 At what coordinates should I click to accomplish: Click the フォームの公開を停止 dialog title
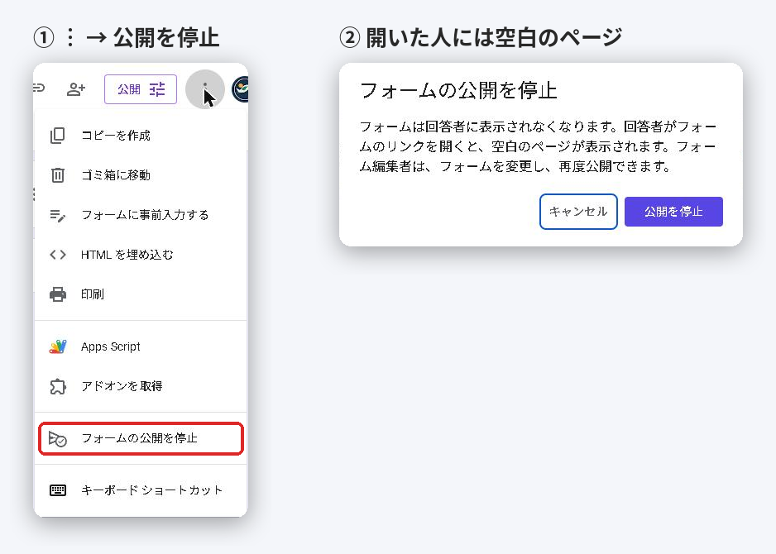[x=458, y=90]
